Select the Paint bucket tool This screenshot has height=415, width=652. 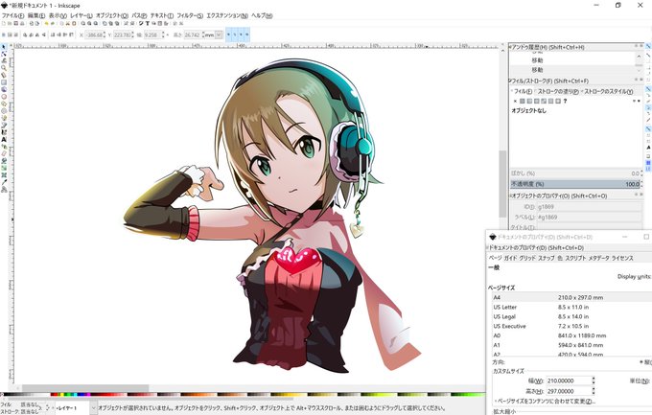[x=4, y=160]
